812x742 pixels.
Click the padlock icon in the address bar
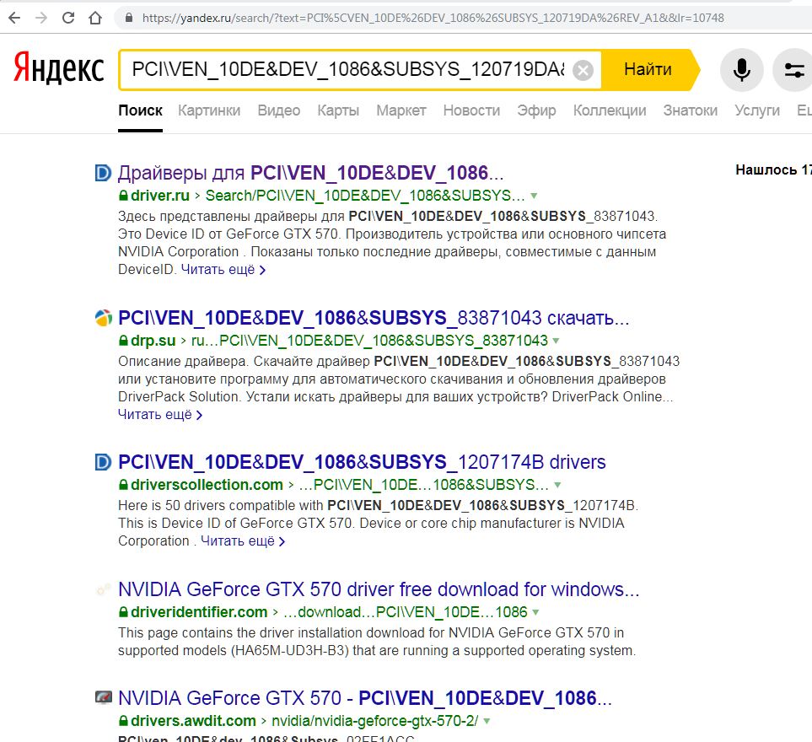(129, 18)
